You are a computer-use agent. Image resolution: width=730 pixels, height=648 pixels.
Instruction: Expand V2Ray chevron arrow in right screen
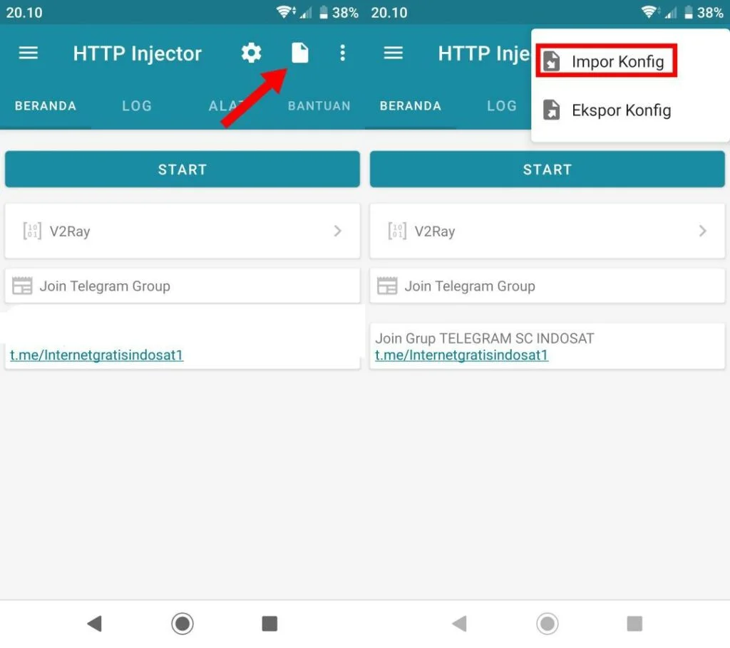coord(703,231)
